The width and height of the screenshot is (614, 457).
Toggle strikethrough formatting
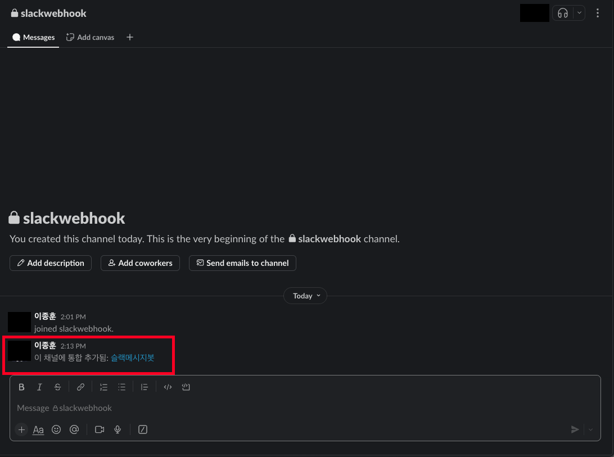click(x=57, y=387)
